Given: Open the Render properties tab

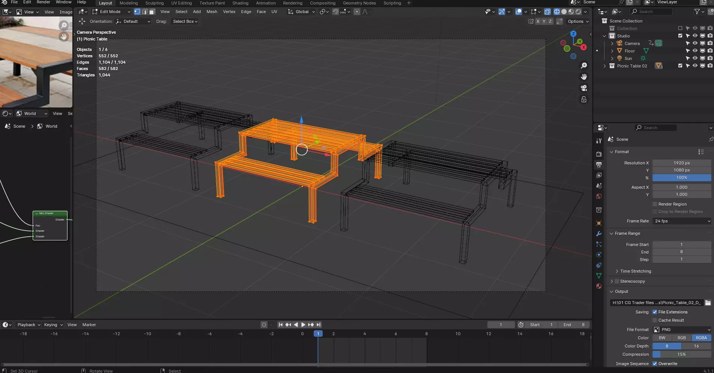Looking at the screenshot, I should coord(599,154).
